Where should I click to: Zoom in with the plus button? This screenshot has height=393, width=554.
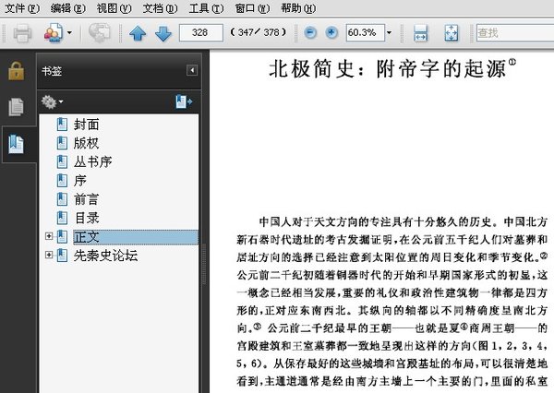331,33
